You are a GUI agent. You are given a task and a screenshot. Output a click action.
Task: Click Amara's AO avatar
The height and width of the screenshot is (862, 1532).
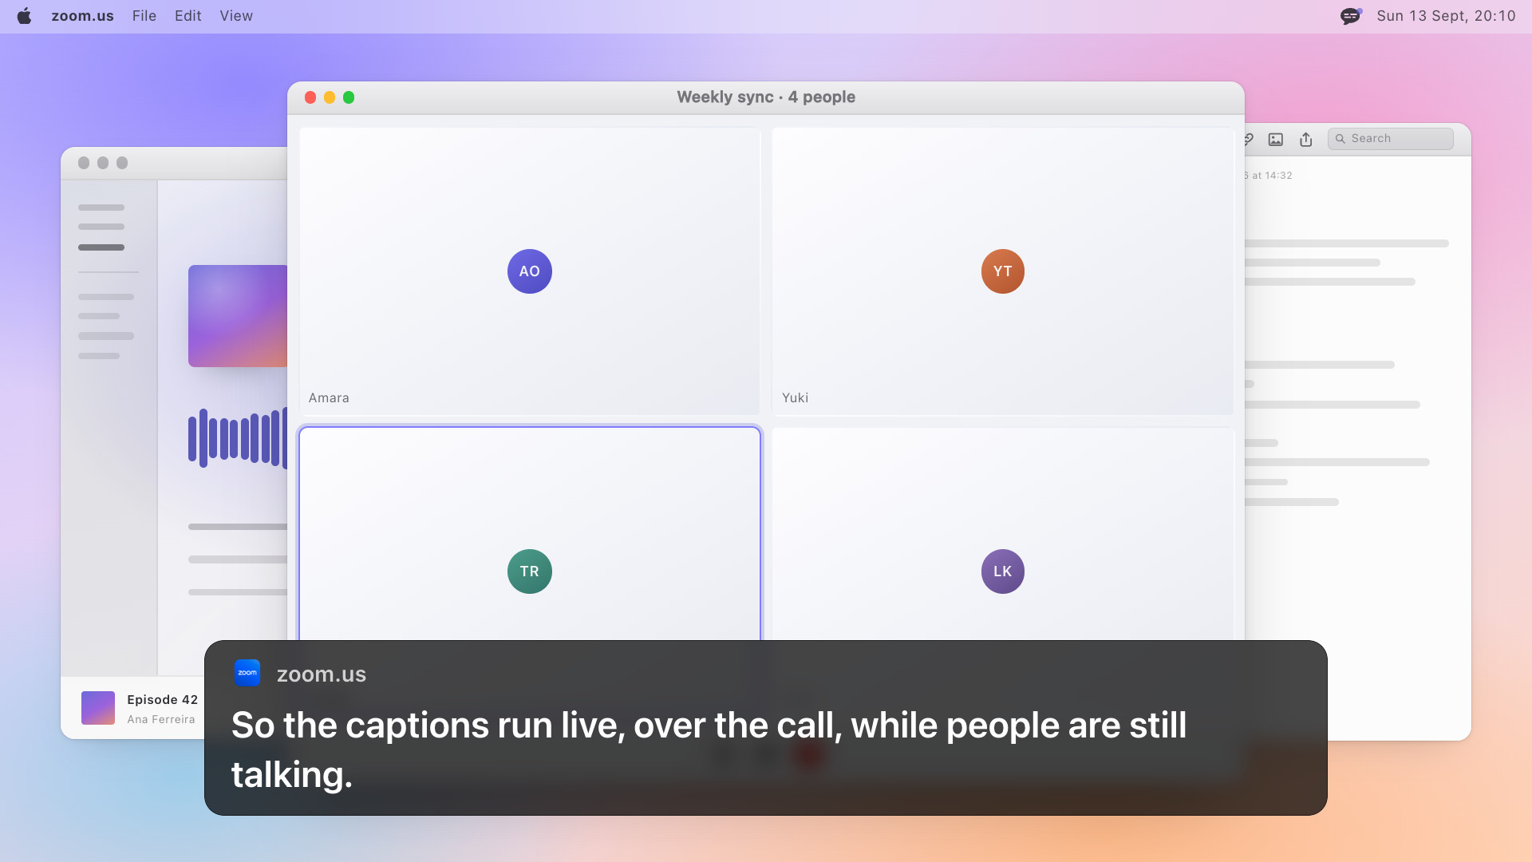coord(530,271)
